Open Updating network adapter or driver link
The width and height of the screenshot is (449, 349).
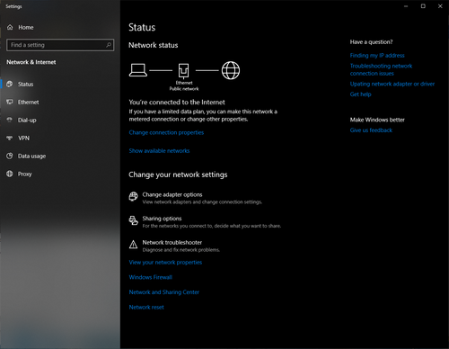coord(392,84)
